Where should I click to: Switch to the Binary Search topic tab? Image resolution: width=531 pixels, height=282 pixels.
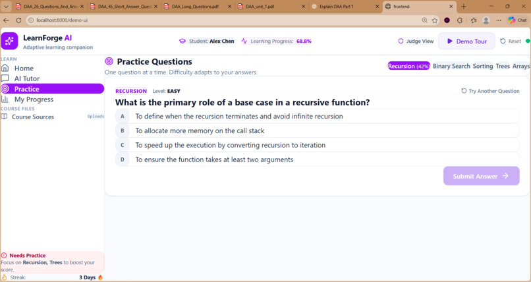[451, 66]
